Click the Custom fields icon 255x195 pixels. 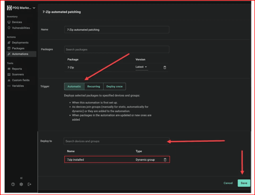tap(9, 80)
